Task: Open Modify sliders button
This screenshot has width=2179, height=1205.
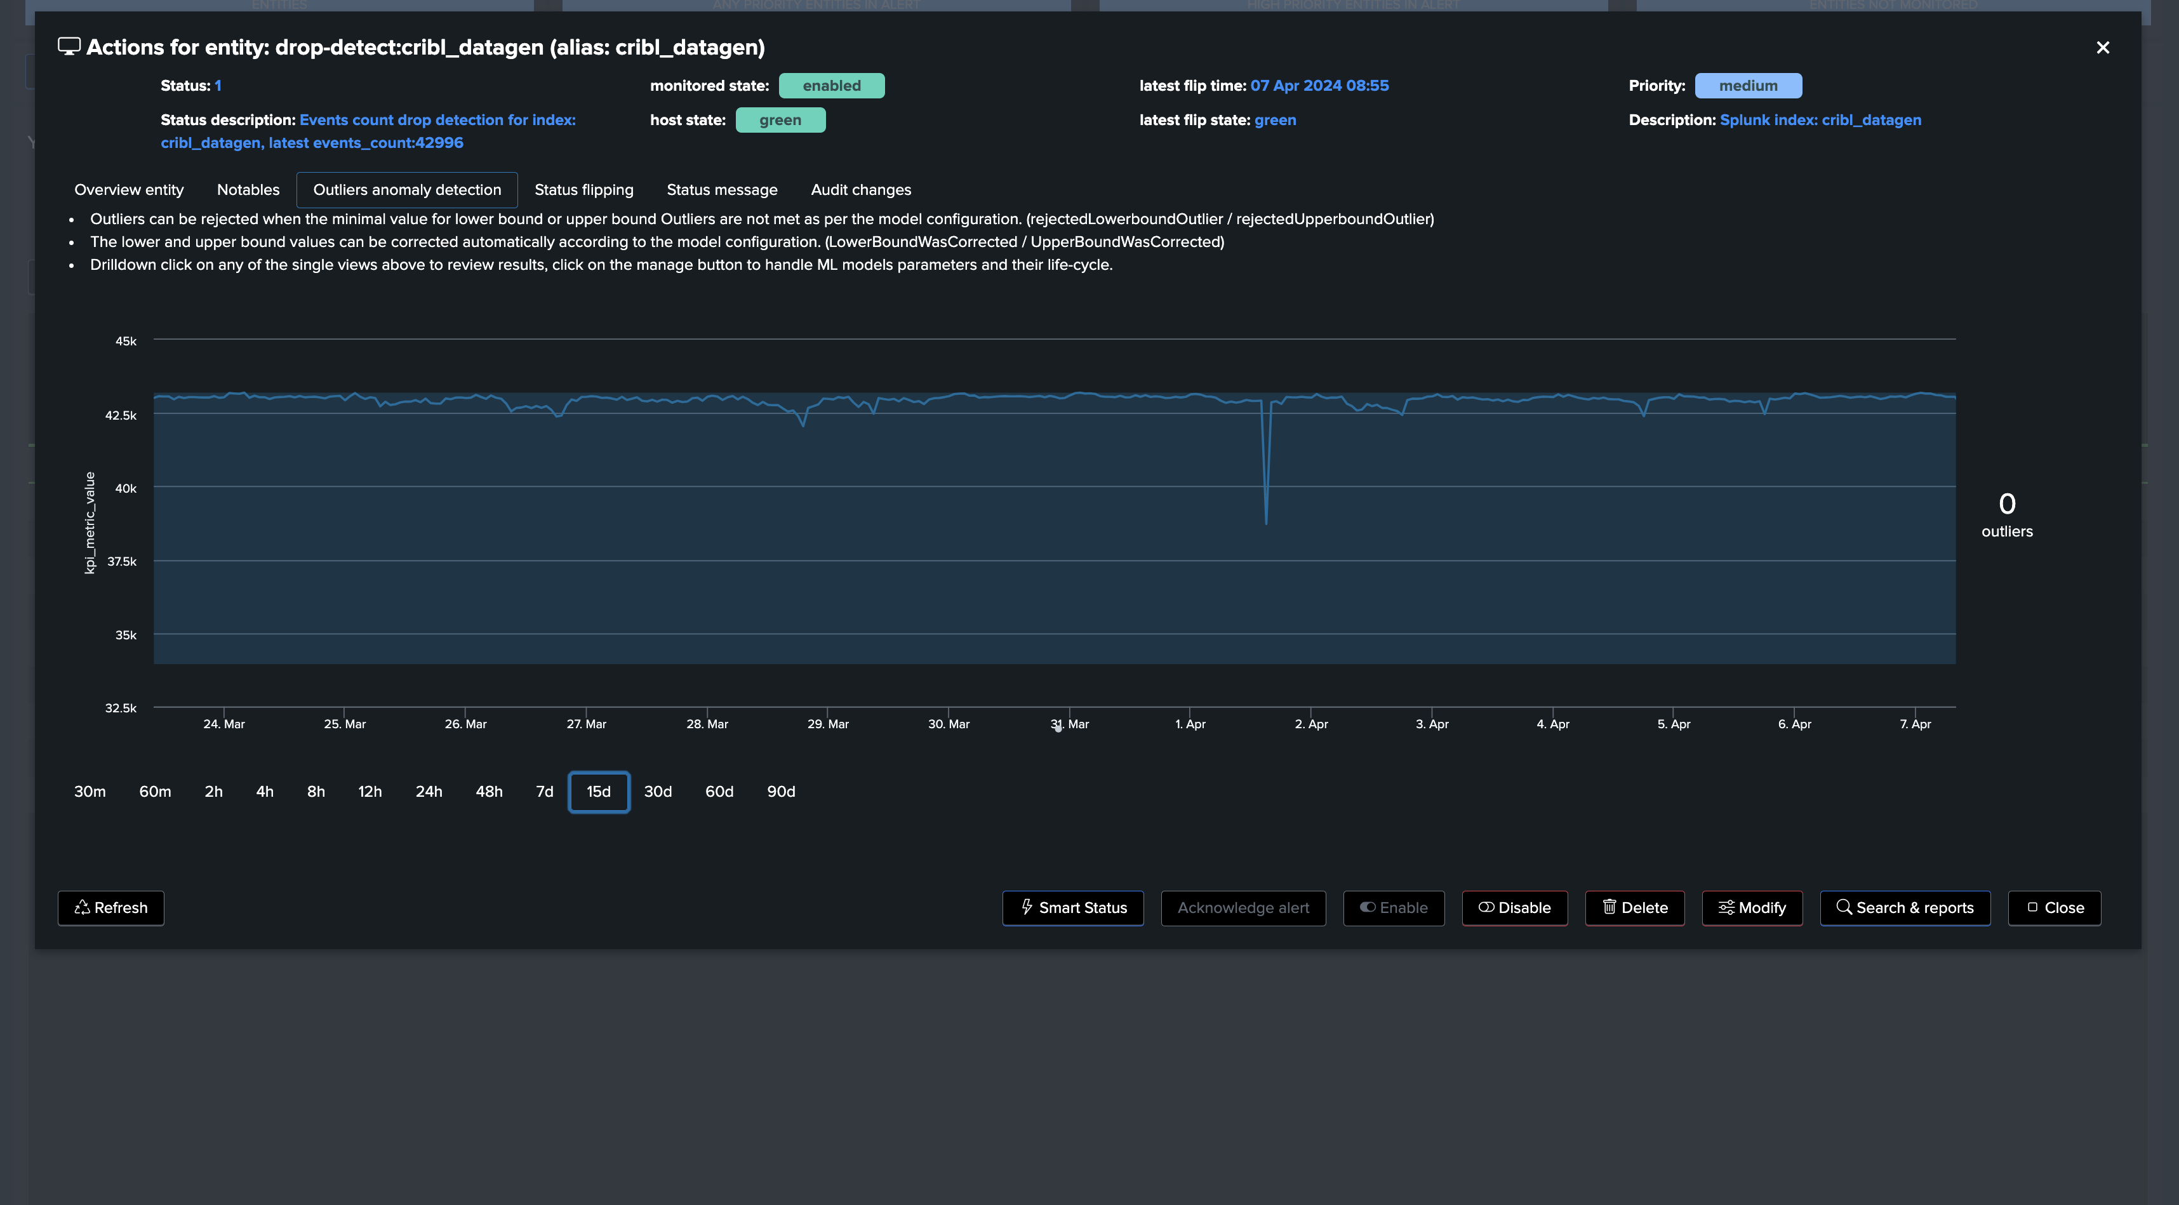Action: tap(1751, 907)
